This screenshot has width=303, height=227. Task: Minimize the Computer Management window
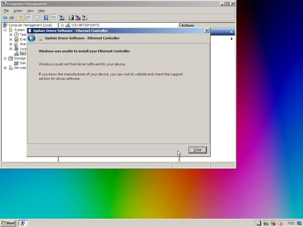222,4
